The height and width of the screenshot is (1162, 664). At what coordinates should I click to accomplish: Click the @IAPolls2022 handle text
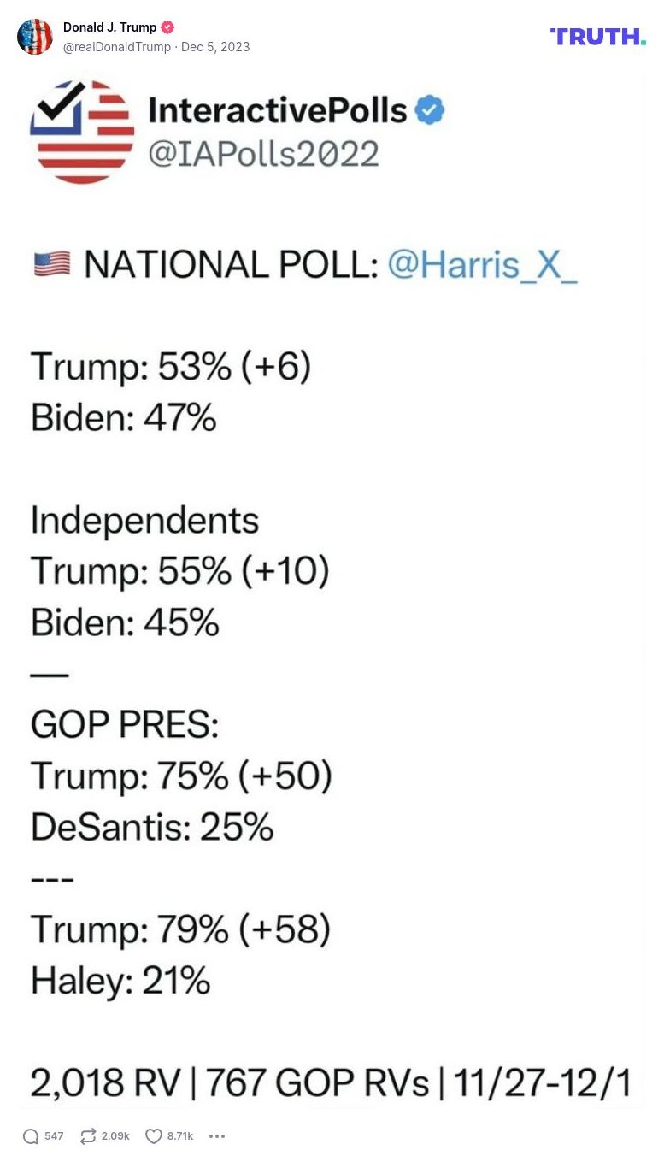[264, 155]
